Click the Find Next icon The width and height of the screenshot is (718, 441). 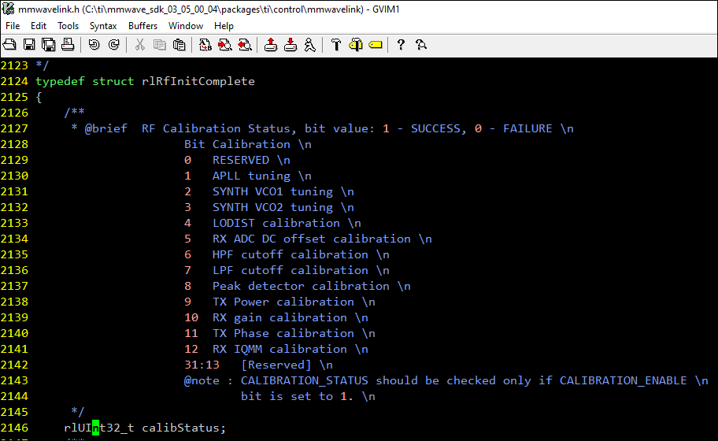(x=225, y=44)
